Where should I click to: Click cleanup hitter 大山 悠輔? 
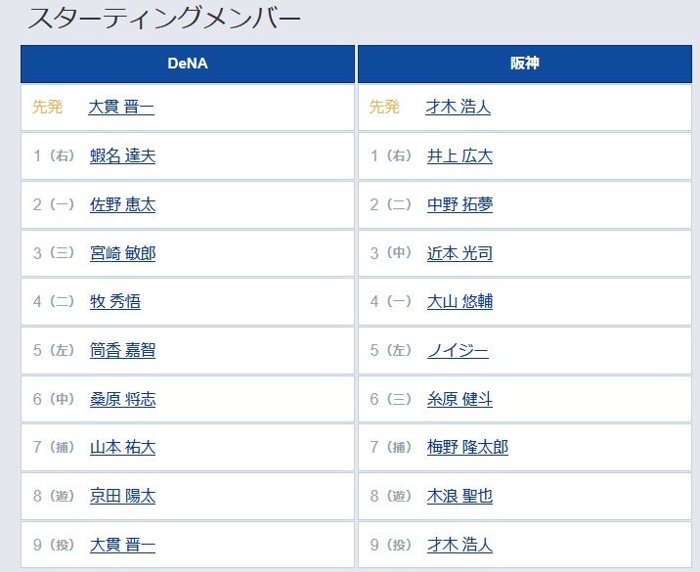click(459, 301)
